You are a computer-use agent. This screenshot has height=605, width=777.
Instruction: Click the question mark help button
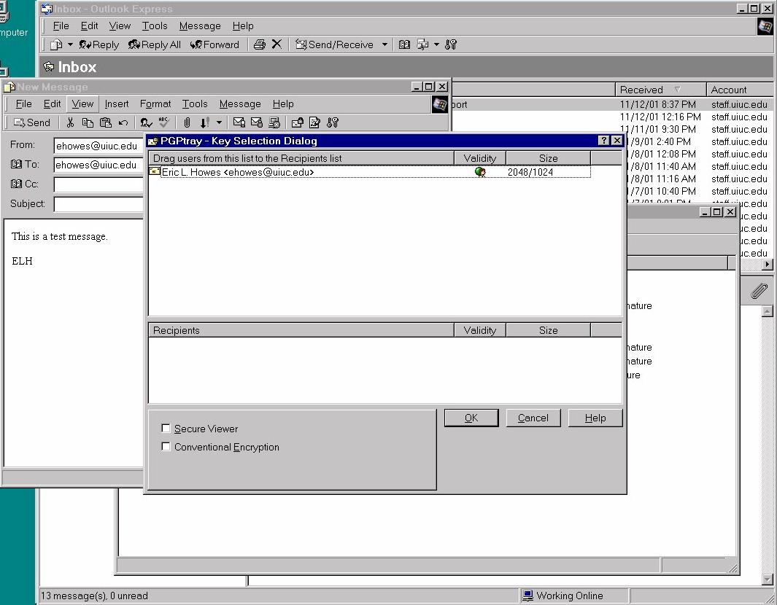coord(603,141)
